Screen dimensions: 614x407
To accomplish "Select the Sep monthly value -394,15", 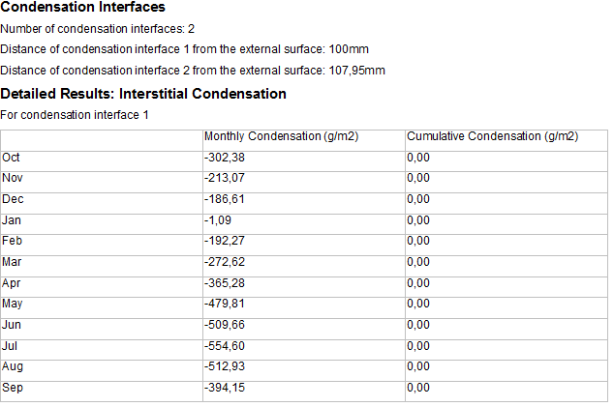I will (x=224, y=388).
